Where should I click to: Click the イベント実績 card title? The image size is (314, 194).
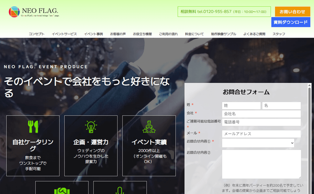point(149,142)
